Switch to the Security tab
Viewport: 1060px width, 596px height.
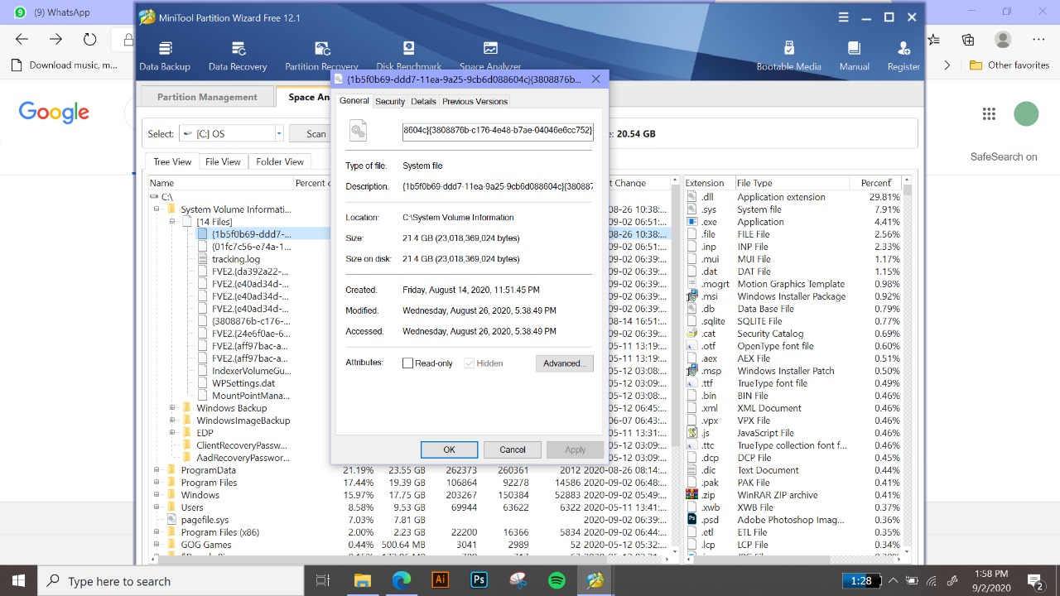pos(389,101)
